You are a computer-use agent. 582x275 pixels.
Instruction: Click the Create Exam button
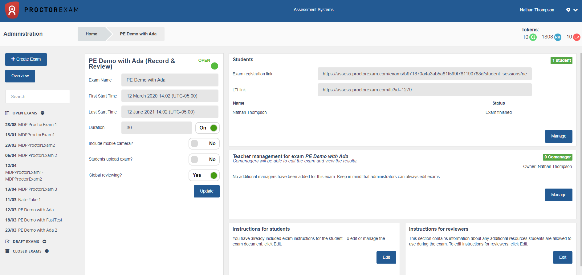(26, 59)
